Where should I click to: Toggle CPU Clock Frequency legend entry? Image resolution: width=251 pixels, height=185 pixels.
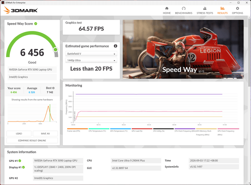[x=185, y=130]
